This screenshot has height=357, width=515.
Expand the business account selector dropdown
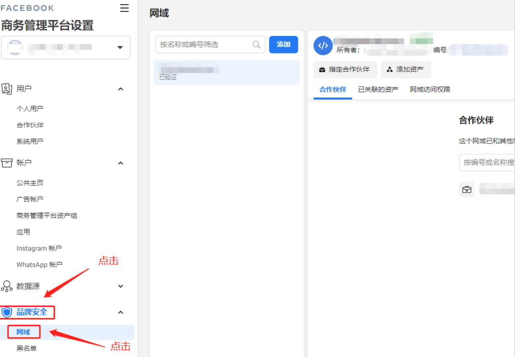120,47
